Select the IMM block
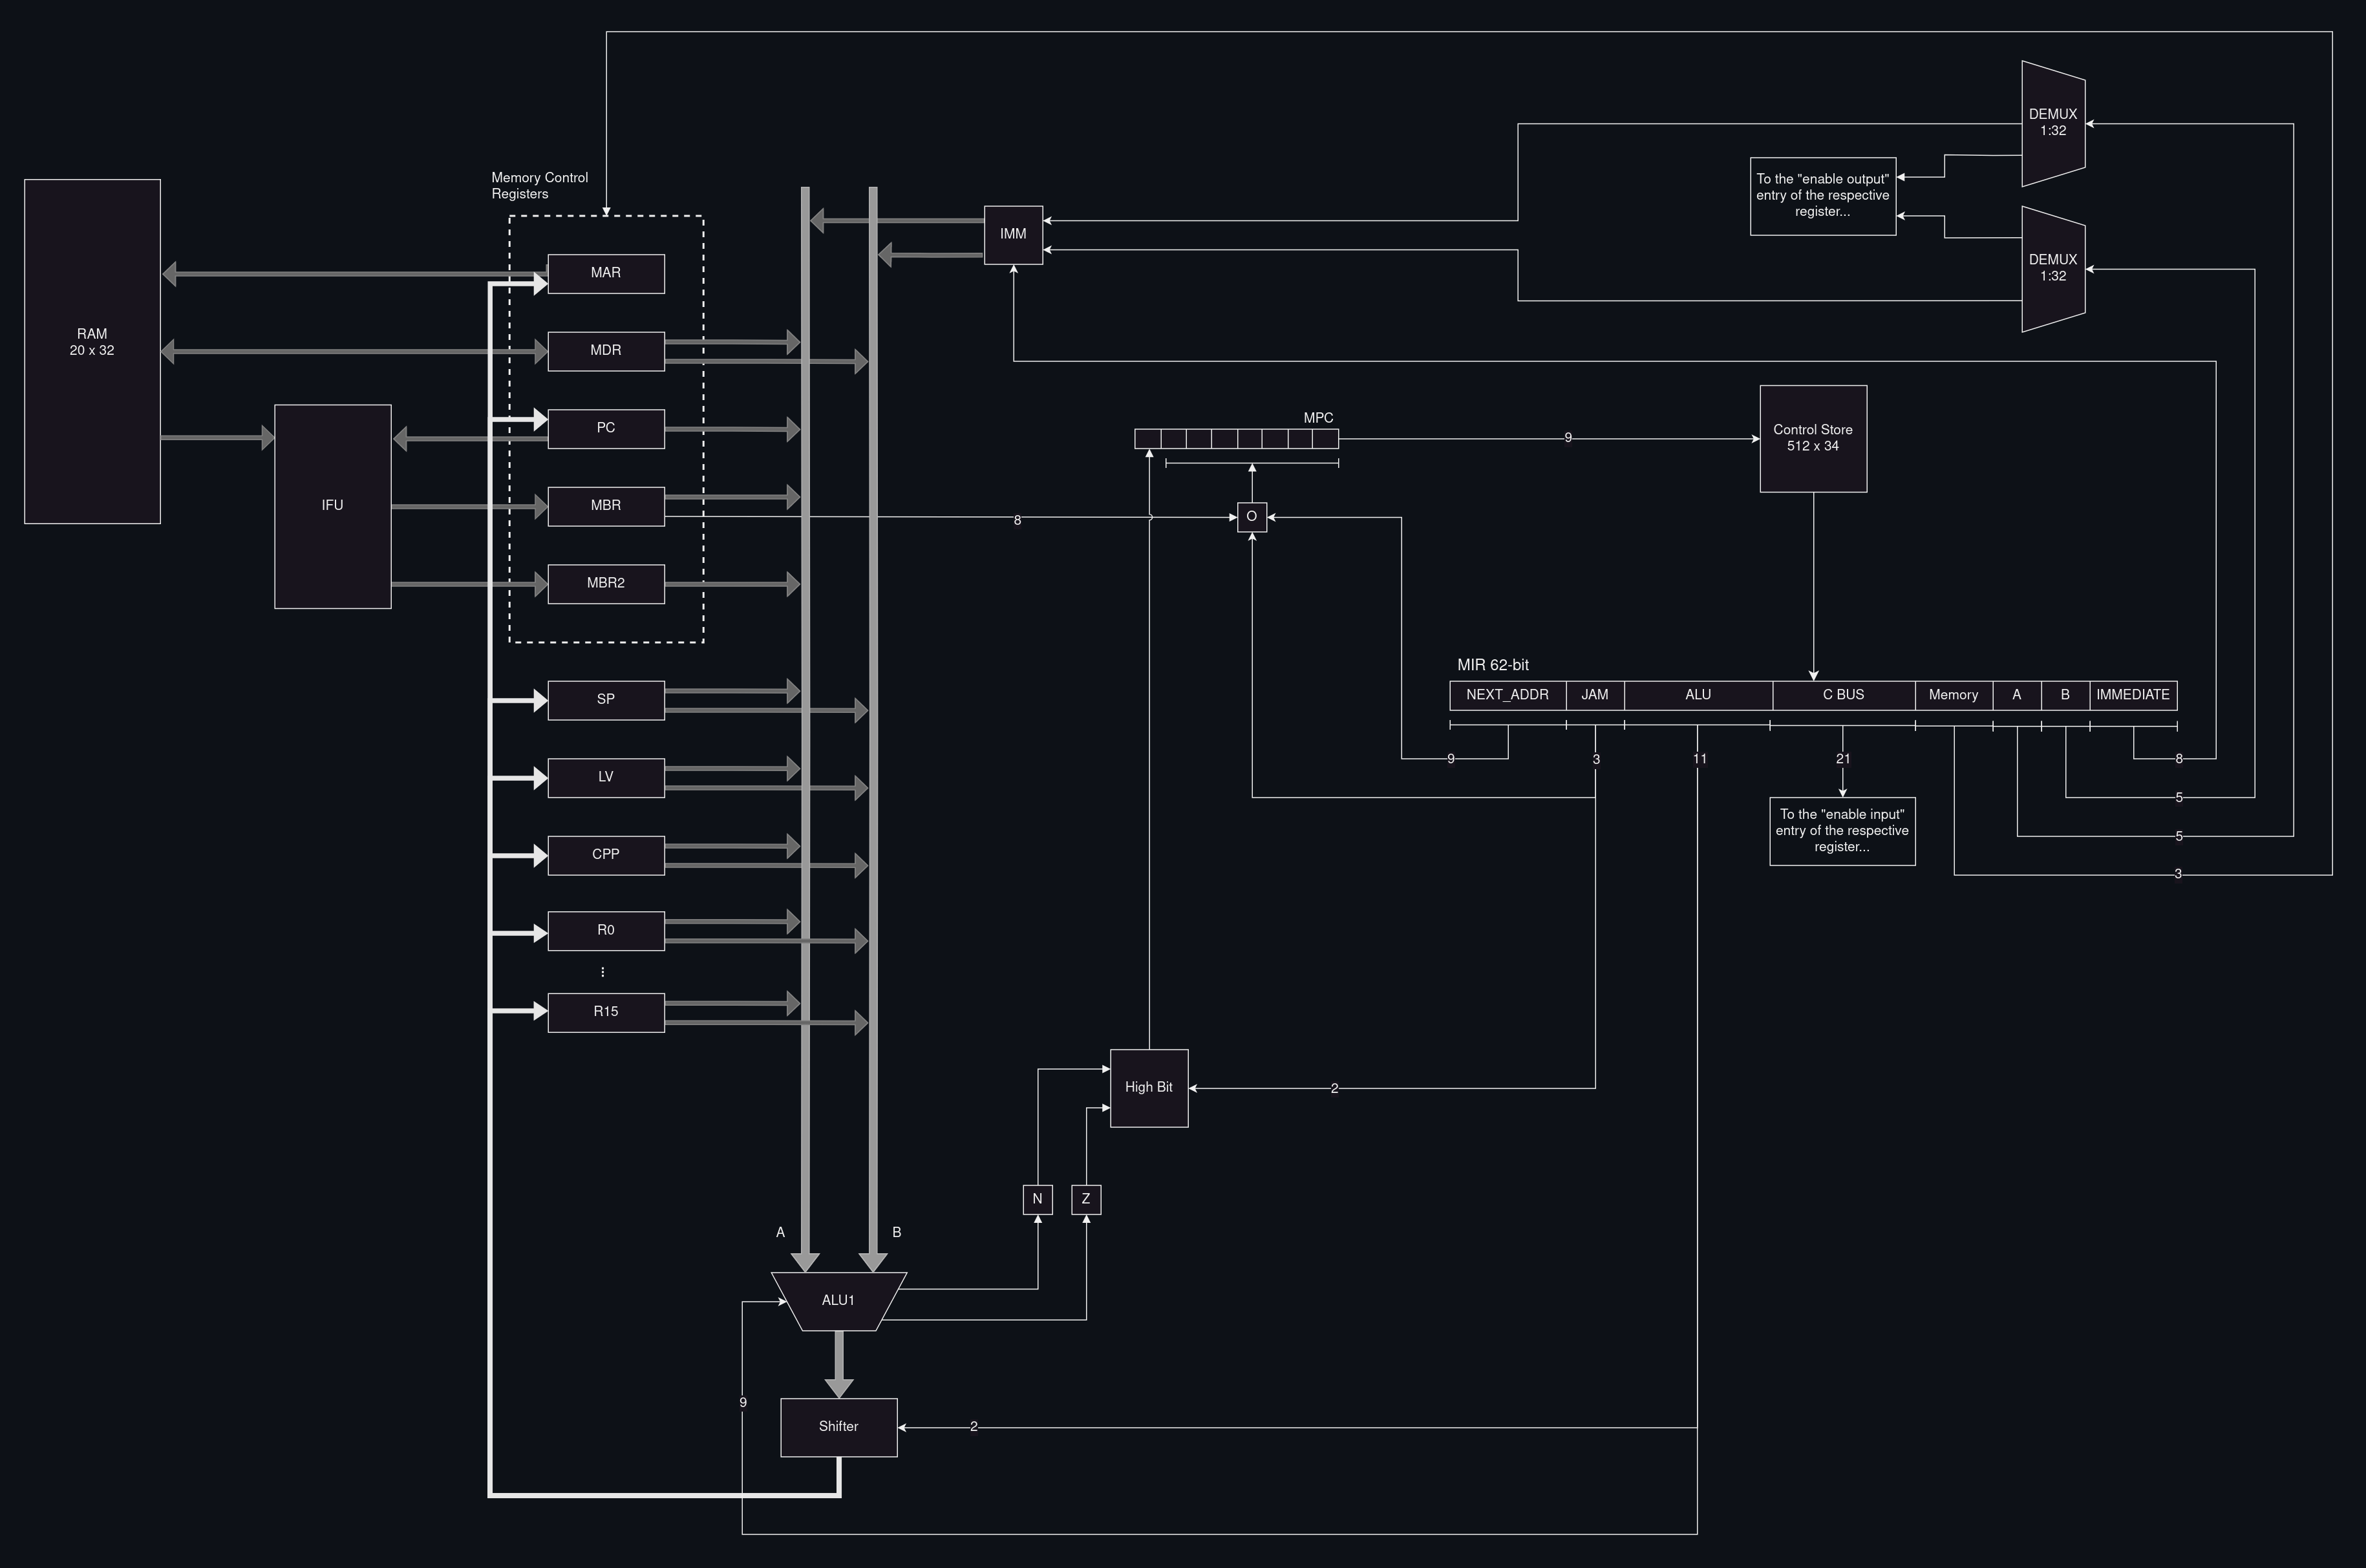Screen dimensions: 2366x1568 [x=1013, y=235]
